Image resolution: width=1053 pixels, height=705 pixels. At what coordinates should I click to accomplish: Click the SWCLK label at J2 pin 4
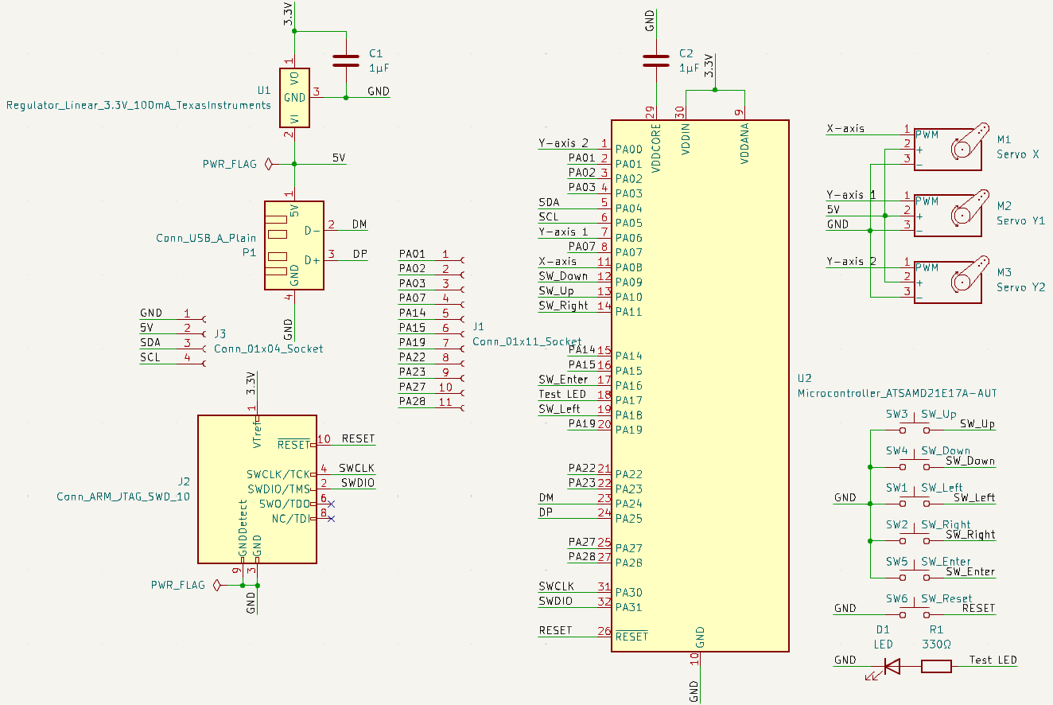[356, 468]
